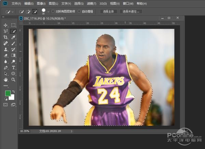Click the document size 文档:69.1M status text
Viewport: 205px width, 149px height.
(50, 131)
